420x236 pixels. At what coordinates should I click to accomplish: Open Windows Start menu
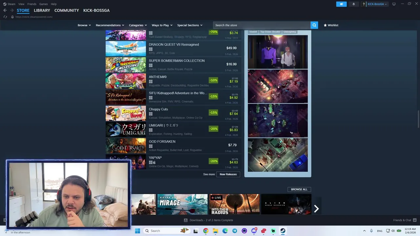click(x=137, y=231)
